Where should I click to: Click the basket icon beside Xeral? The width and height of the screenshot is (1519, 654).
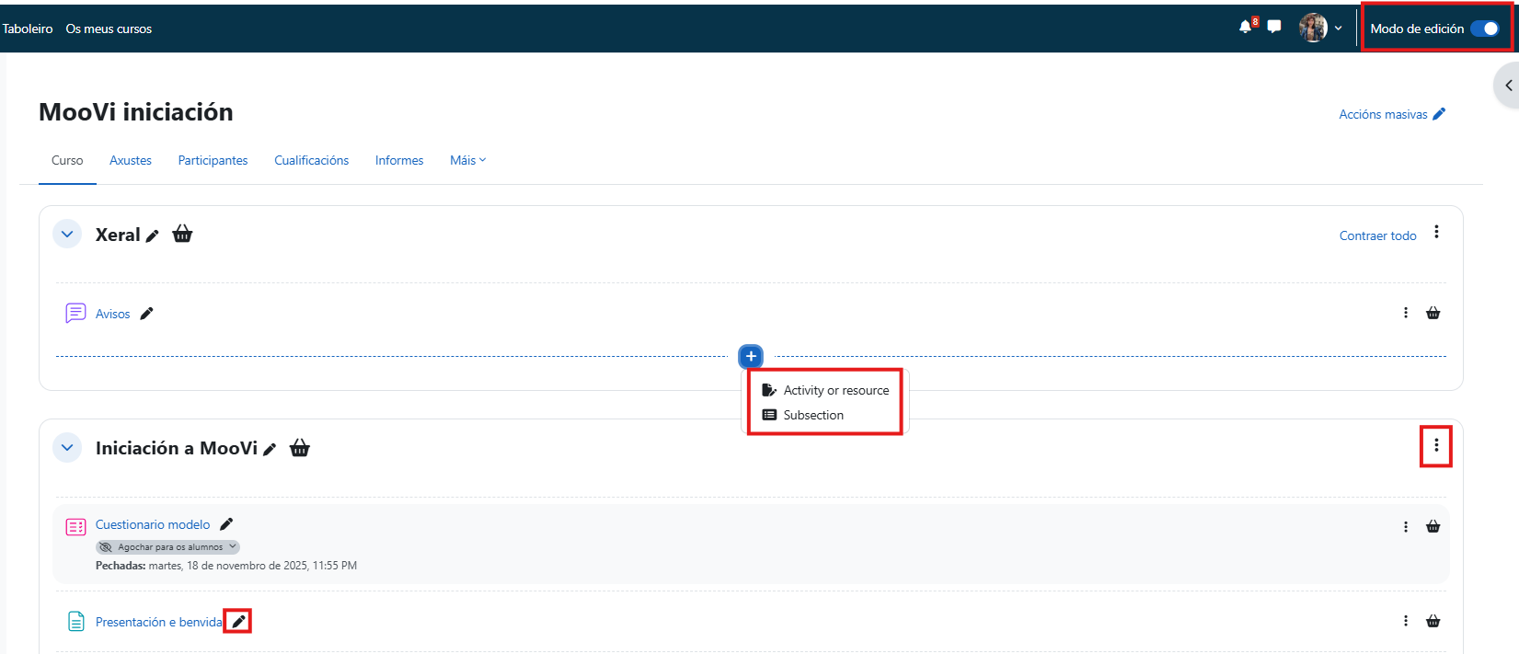point(183,235)
